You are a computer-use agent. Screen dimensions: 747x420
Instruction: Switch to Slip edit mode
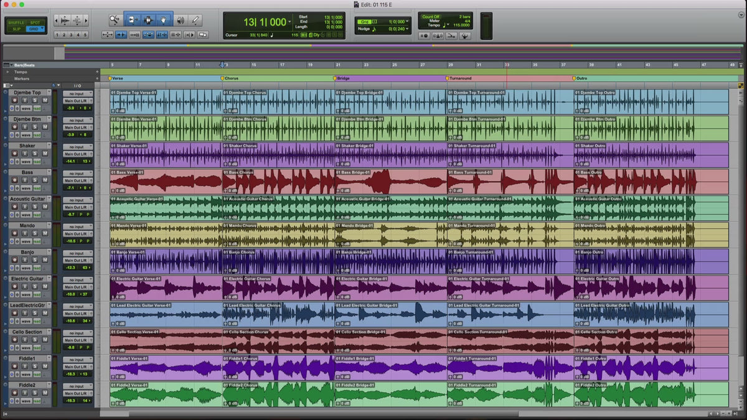tap(17, 29)
